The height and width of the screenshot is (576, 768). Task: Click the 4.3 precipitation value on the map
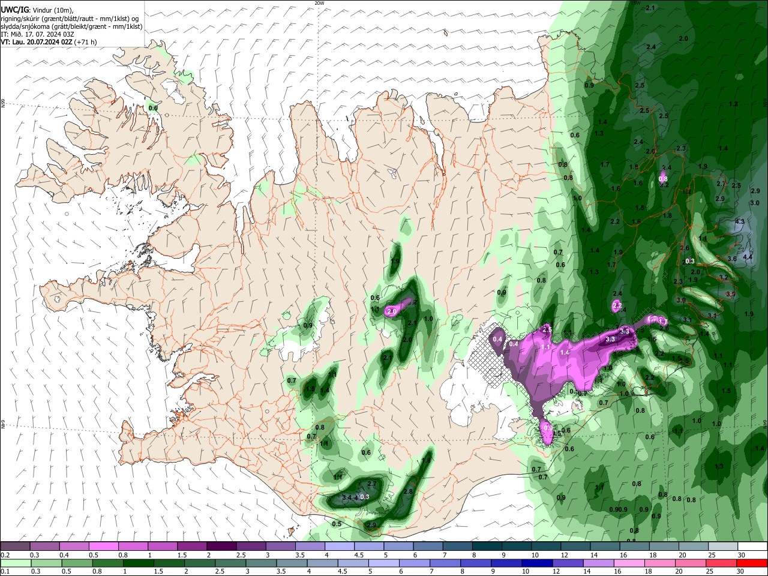(740, 221)
